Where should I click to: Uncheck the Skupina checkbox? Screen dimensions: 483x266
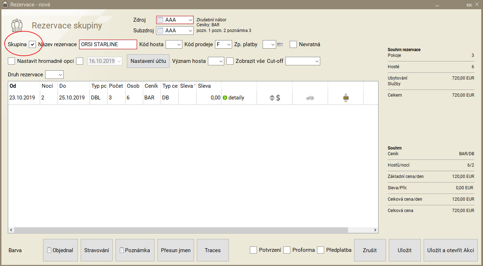(32, 44)
